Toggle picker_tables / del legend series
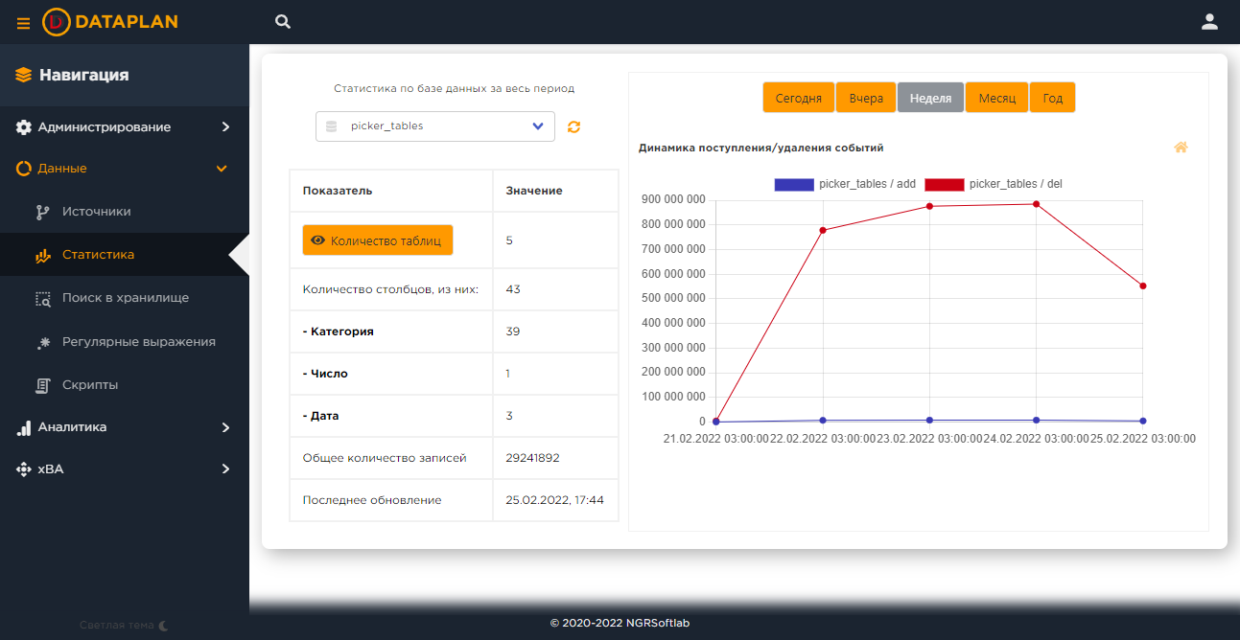The height and width of the screenshot is (640, 1240). click(994, 184)
